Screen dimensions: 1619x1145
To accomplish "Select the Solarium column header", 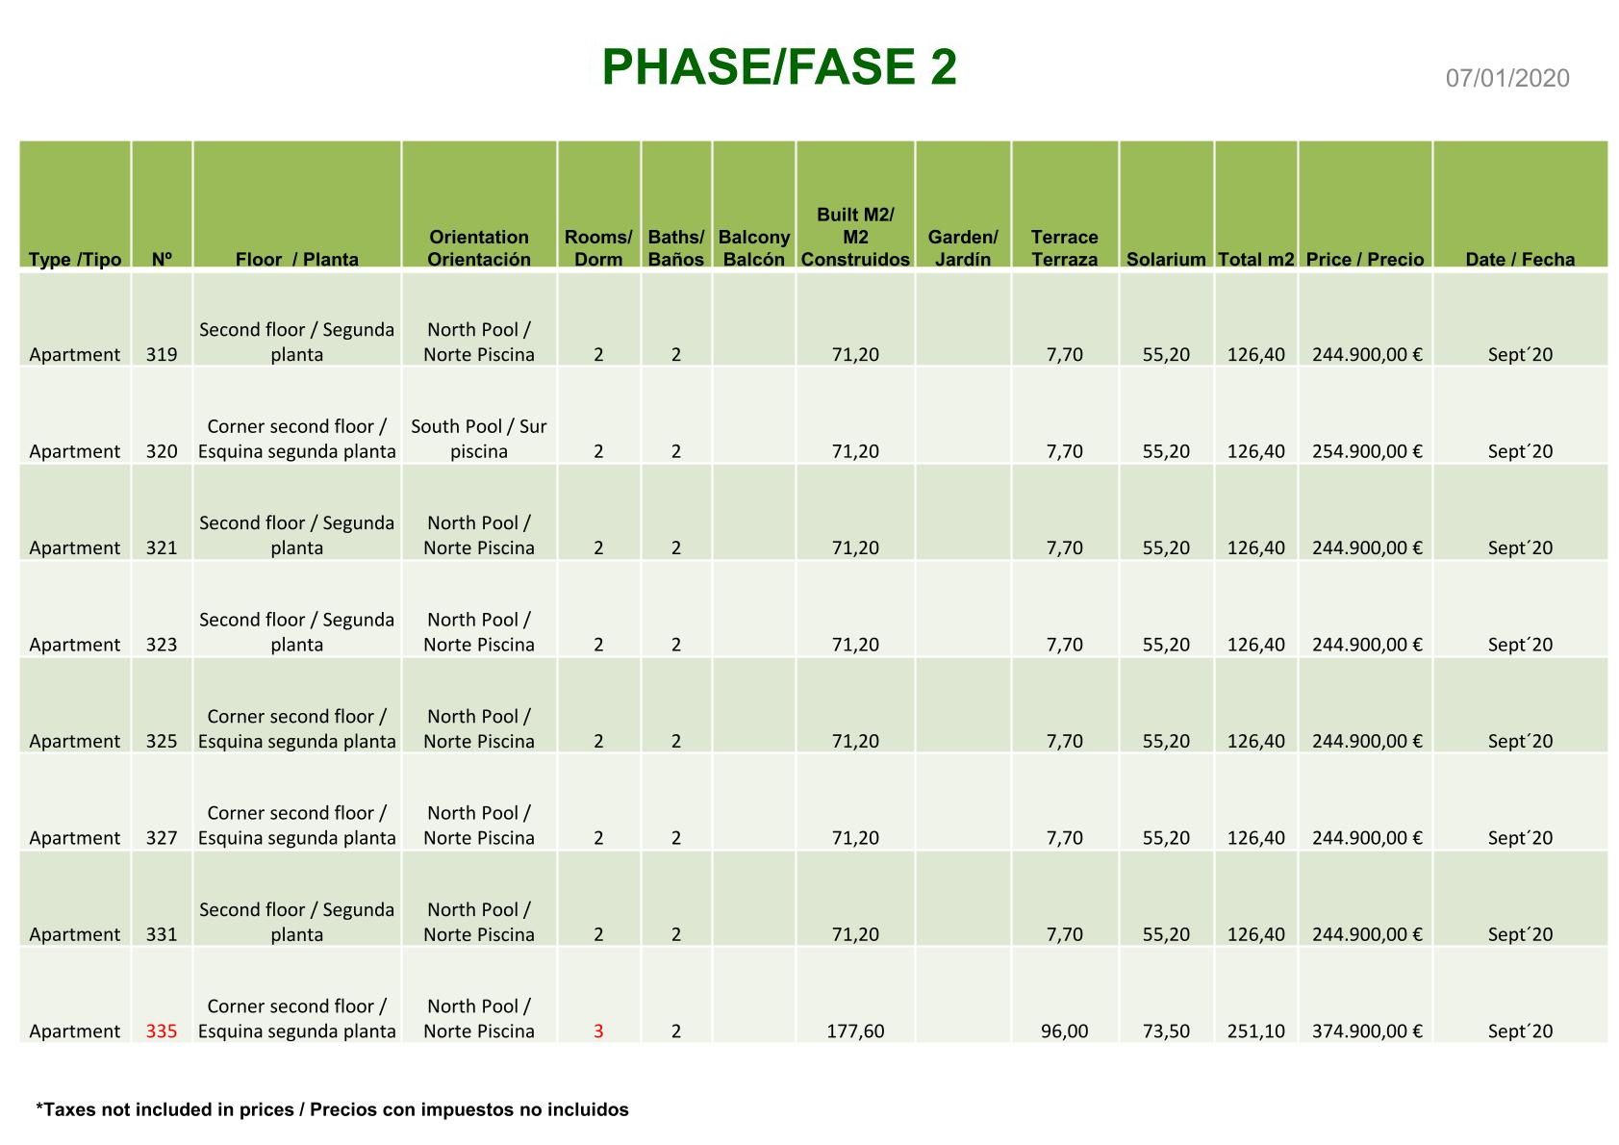I will (x=1165, y=259).
